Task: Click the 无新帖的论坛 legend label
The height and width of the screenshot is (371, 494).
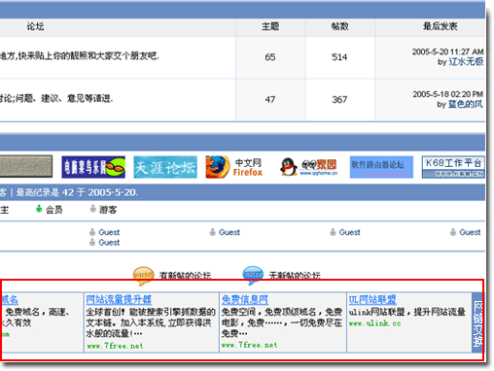Action: 295,276
